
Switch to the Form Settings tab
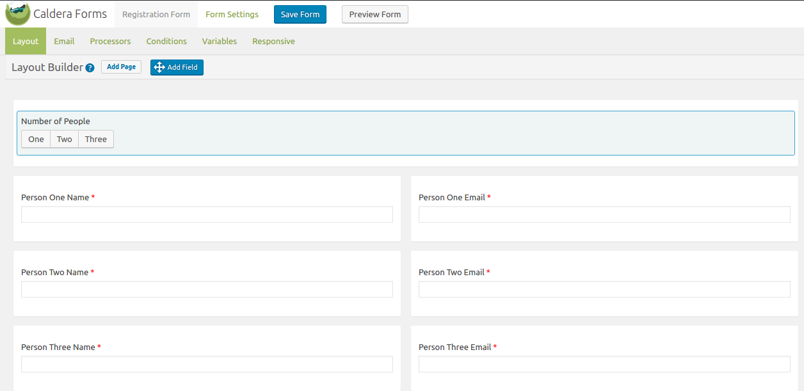pos(232,15)
